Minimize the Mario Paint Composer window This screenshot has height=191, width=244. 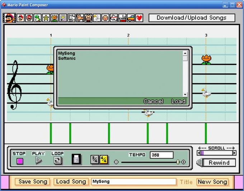[x=225, y=5]
